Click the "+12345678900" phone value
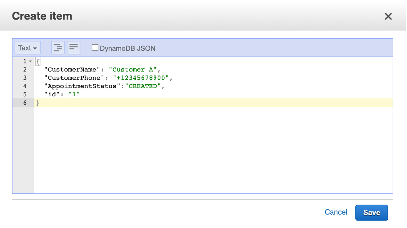 [x=141, y=78]
